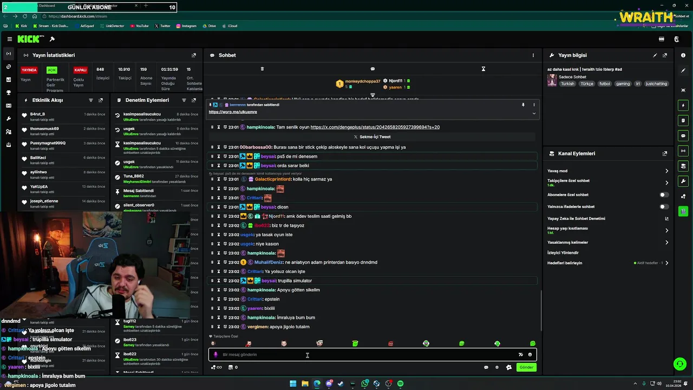693x390 pixels.
Task: Click the hourglass icon at the top of chat
Action: 483,69
